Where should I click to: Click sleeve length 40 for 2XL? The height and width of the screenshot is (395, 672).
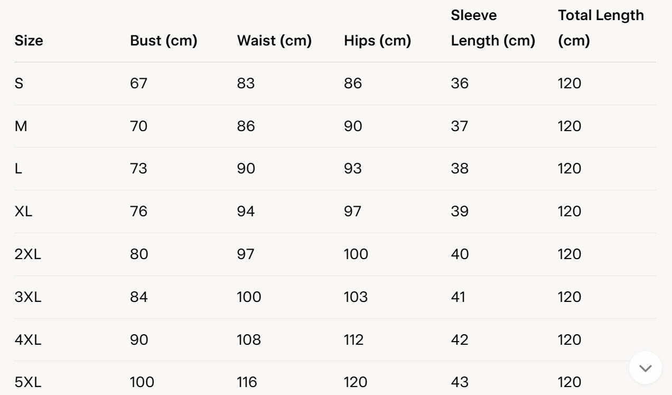click(460, 254)
